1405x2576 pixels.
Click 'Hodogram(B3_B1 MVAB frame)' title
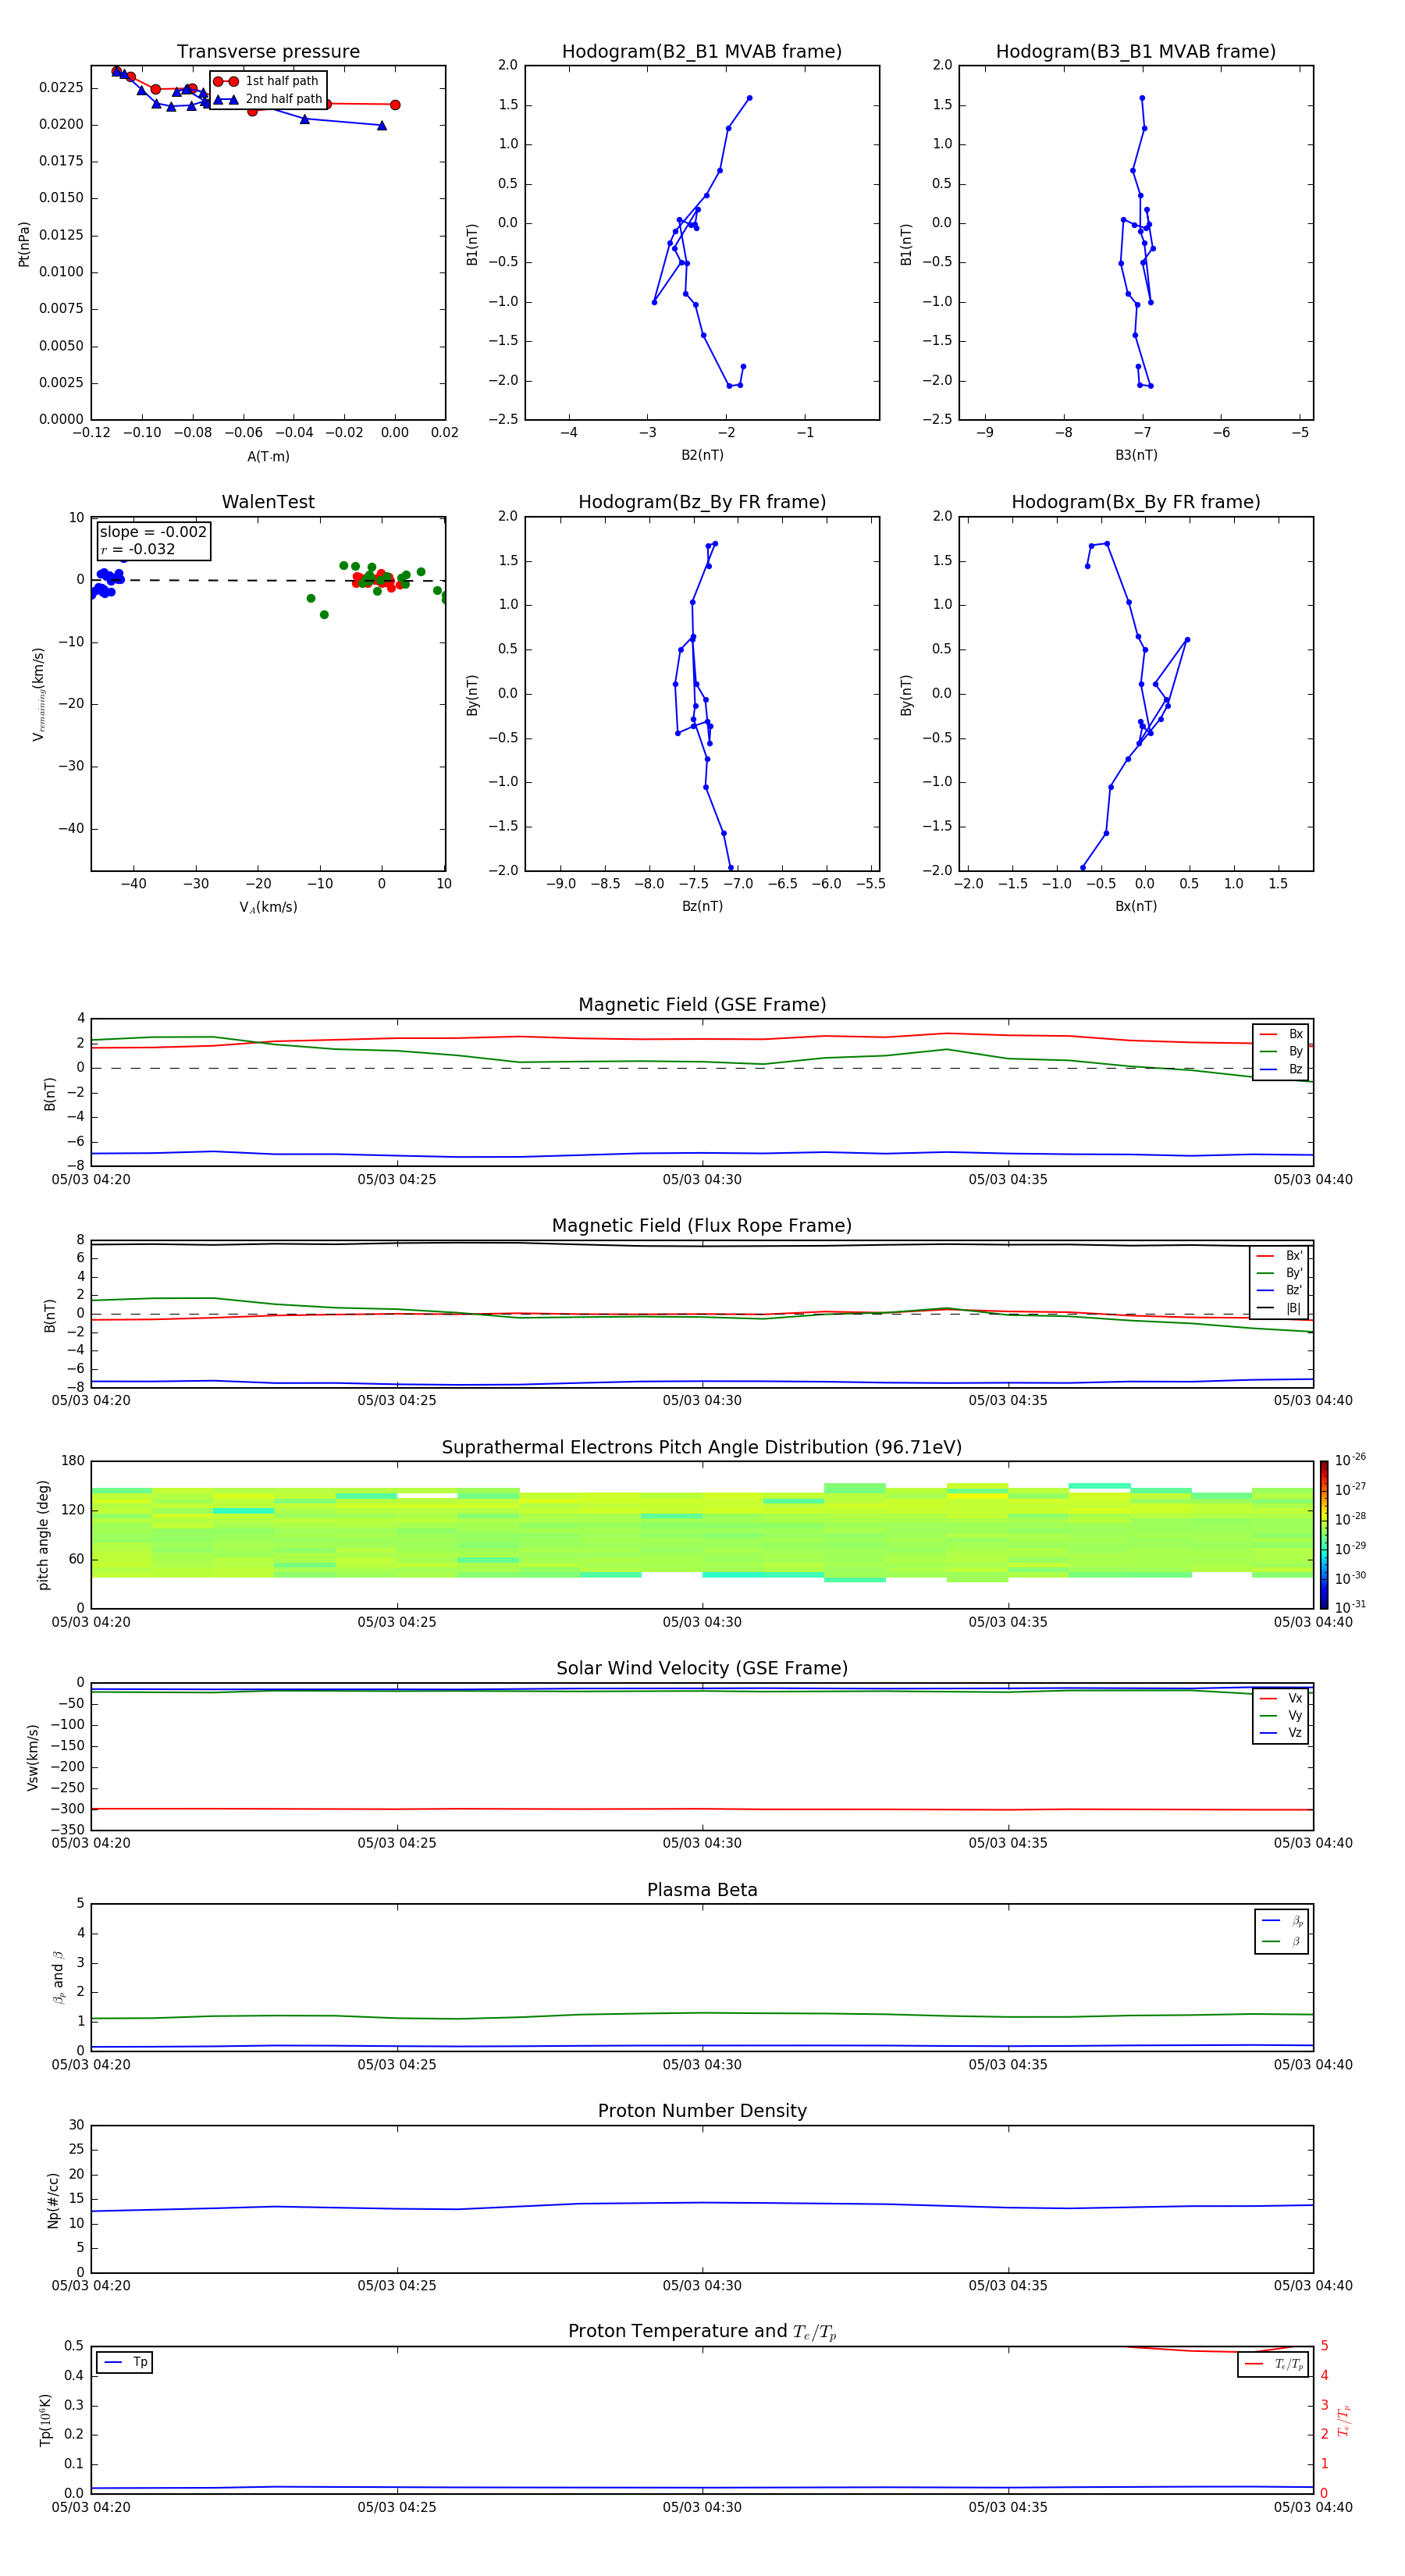click(1135, 52)
